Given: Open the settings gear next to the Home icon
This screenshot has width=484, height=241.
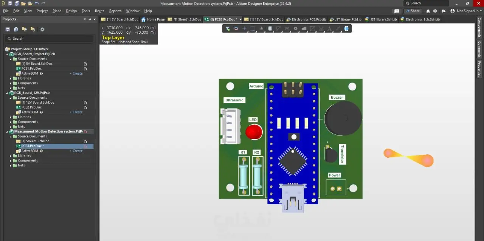Looking at the screenshot, I should pyautogui.click(x=435, y=11).
